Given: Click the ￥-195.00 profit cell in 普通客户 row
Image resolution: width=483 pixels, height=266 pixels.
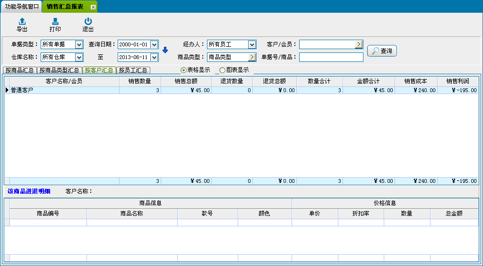Looking at the screenshot, I should (458, 90).
